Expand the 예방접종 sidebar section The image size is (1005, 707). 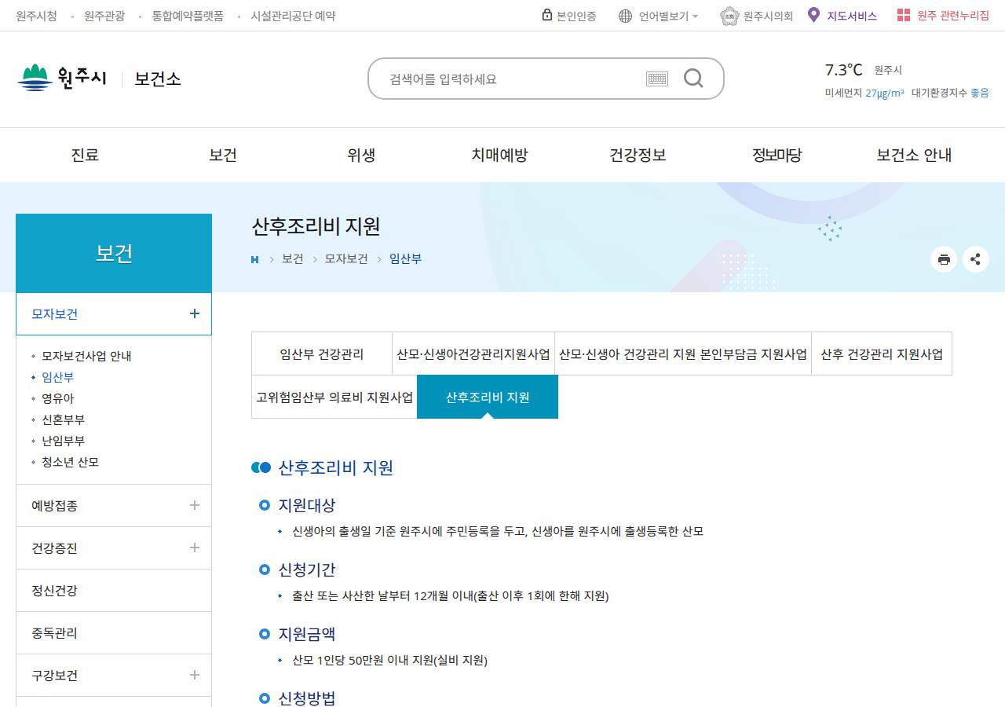tap(195, 505)
